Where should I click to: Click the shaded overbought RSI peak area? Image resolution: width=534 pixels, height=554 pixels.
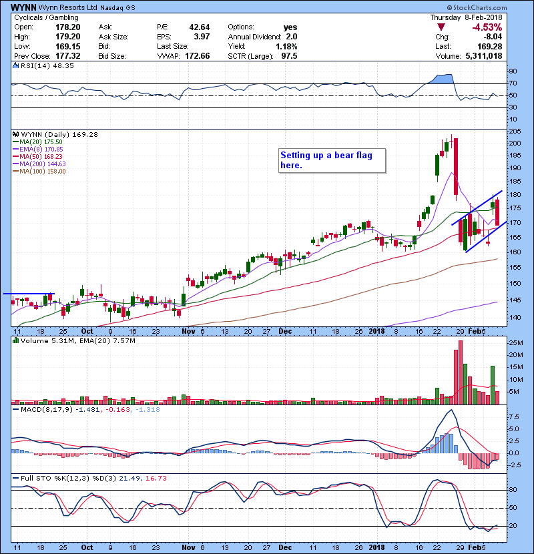[443, 79]
